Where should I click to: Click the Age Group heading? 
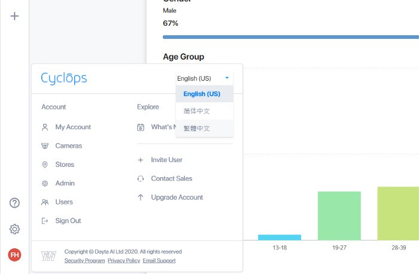[184, 57]
